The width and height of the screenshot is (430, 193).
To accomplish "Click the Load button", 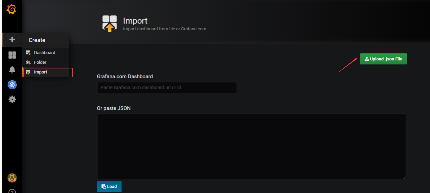I will (109, 186).
